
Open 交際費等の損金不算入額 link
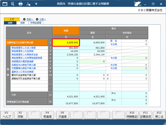point(24,68)
